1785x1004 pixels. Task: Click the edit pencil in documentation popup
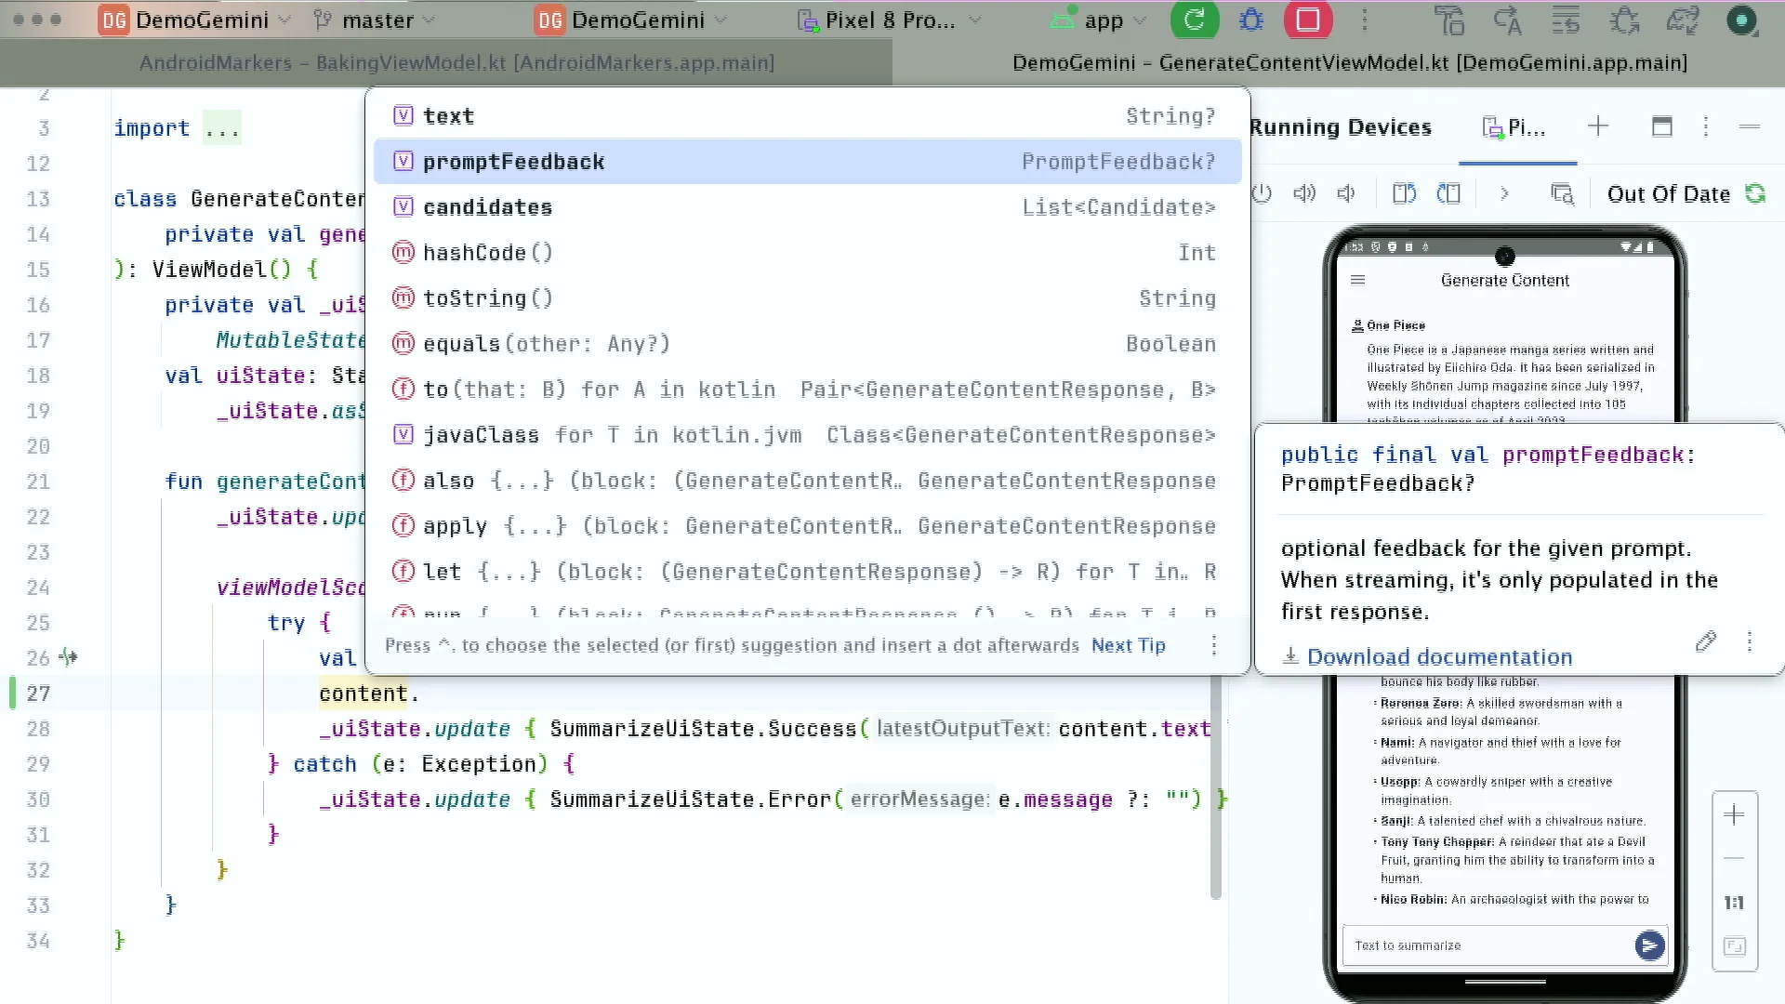point(1706,641)
